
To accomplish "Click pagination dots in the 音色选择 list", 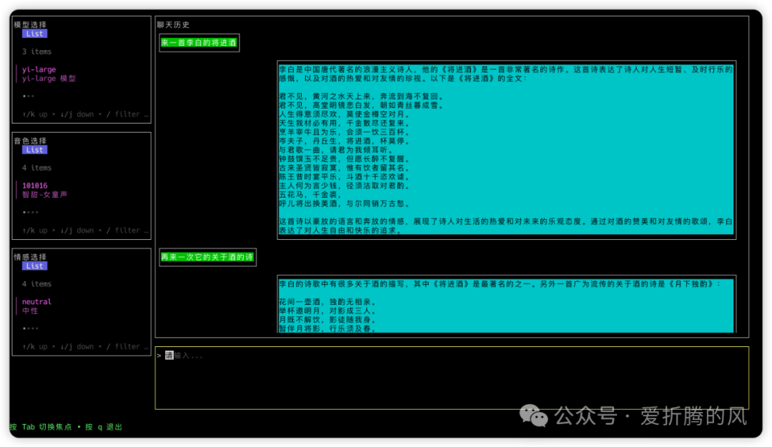I will point(28,212).
